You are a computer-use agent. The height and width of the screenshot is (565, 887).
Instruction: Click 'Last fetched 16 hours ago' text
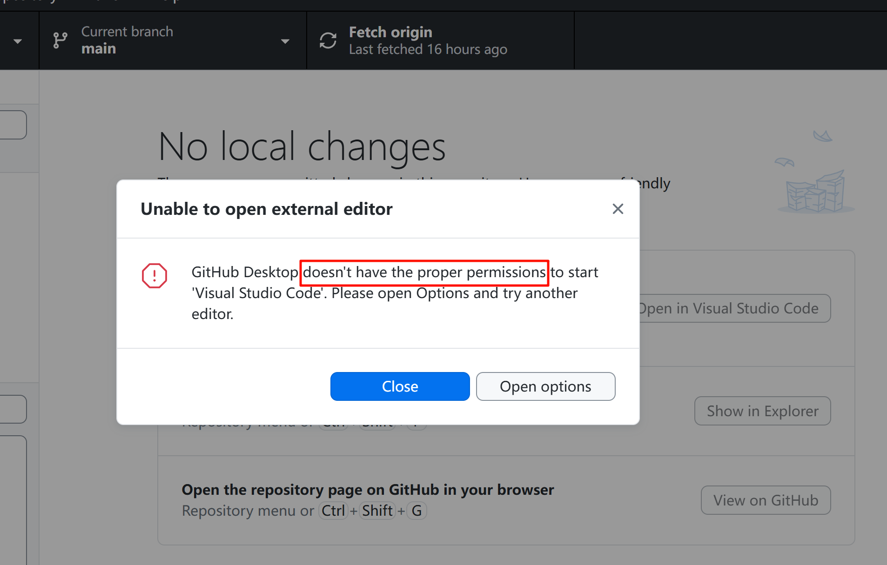pyautogui.click(x=428, y=49)
